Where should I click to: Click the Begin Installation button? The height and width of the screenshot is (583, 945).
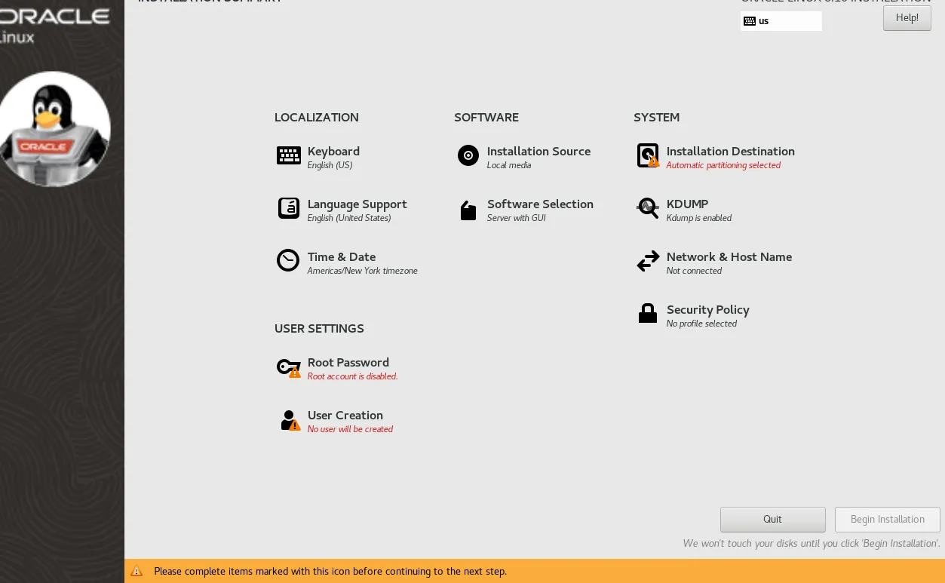pos(888,519)
